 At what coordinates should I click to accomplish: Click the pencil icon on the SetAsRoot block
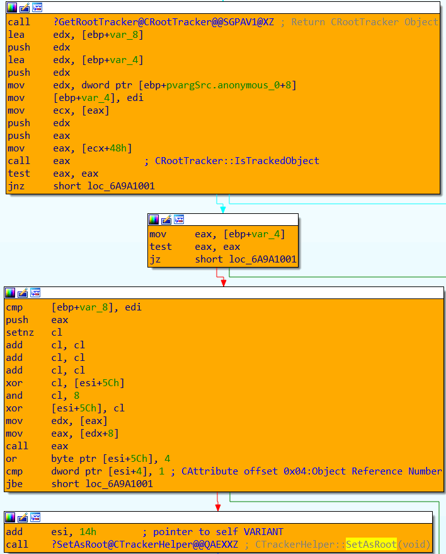point(23,517)
